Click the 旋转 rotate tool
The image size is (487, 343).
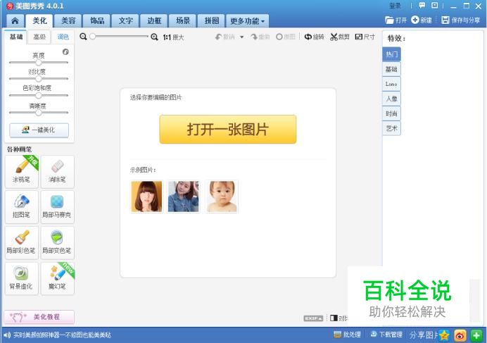(x=314, y=37)
